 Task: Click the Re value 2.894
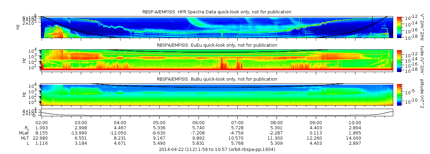point(355,128)
